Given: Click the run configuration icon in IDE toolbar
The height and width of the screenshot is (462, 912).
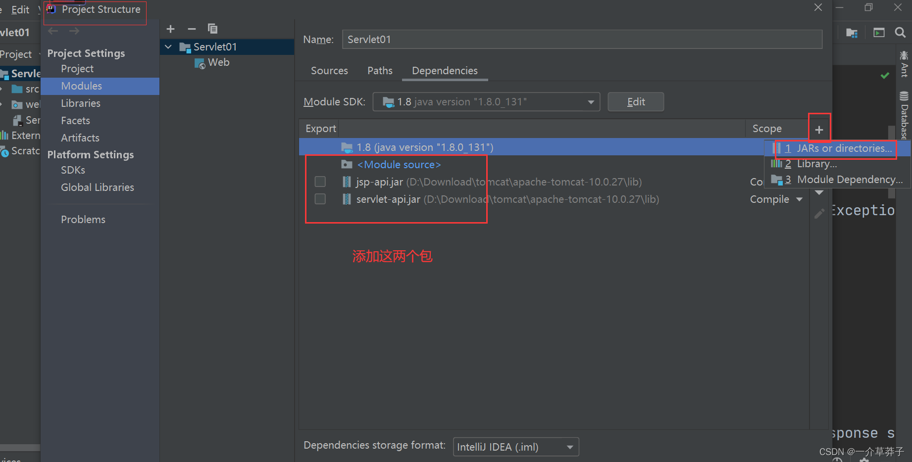Looking at the screenshot, I should [879, 33].
